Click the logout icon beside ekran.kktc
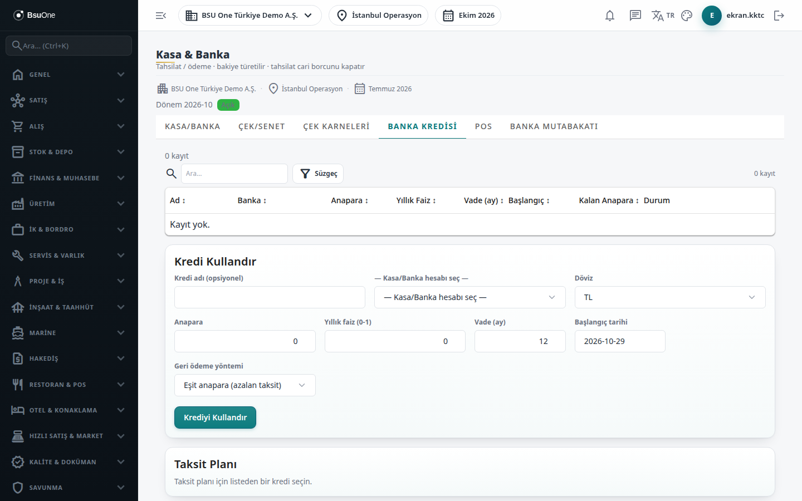 point(779,16)
